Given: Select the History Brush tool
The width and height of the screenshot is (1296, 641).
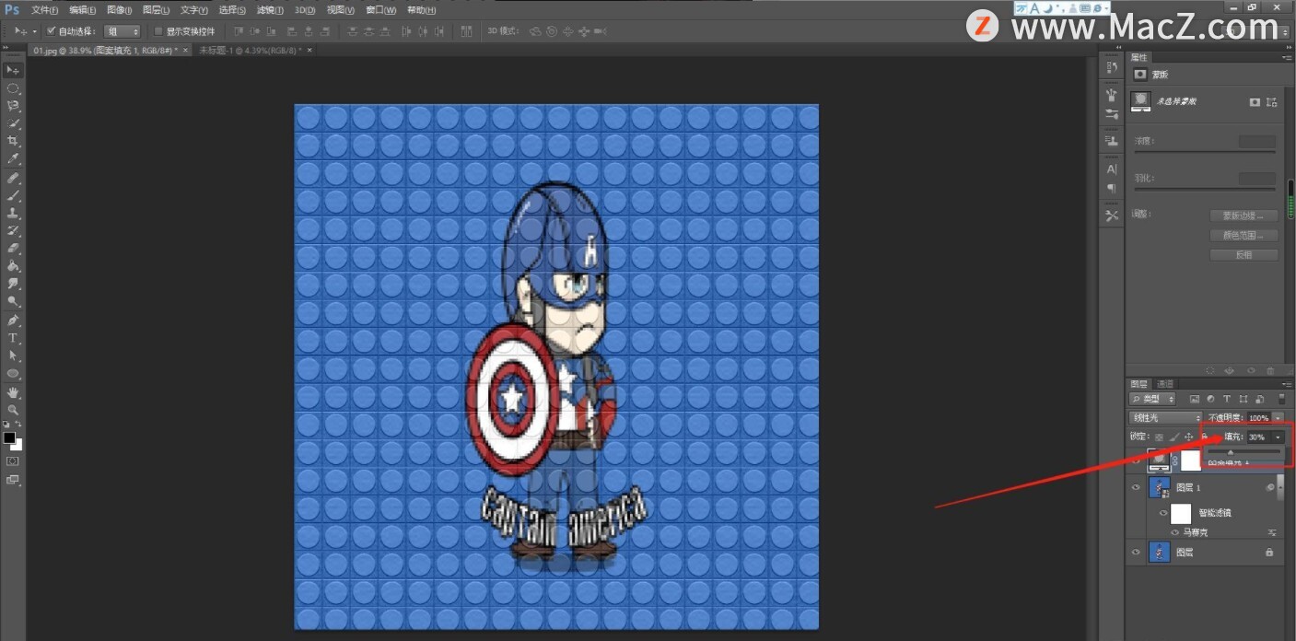Looking at the screenshot, I should coord(13,230).
